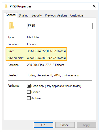Screen dimensions: 100x132
Task: Click the 'Size on disk:' label
Action: pyautogui.click(x=16, y=58)
